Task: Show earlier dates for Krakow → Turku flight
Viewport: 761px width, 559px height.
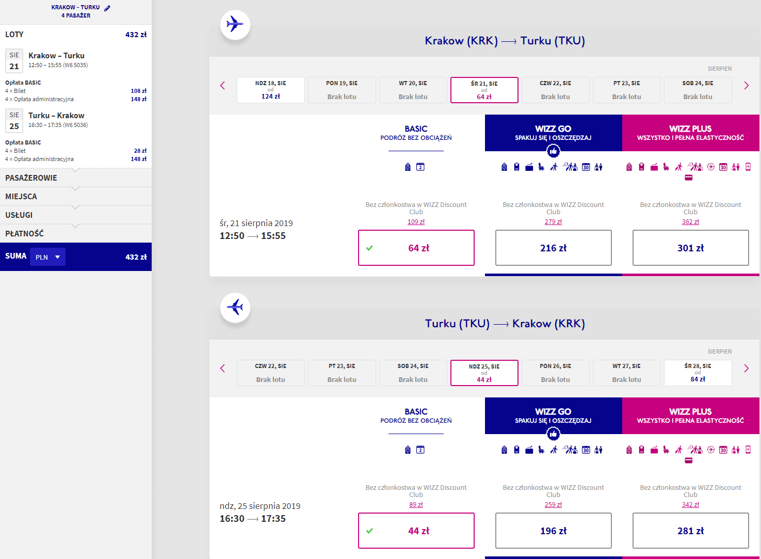Action: (223, 86)
